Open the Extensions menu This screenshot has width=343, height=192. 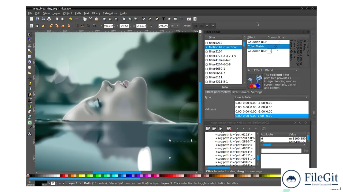click(110, 13)
